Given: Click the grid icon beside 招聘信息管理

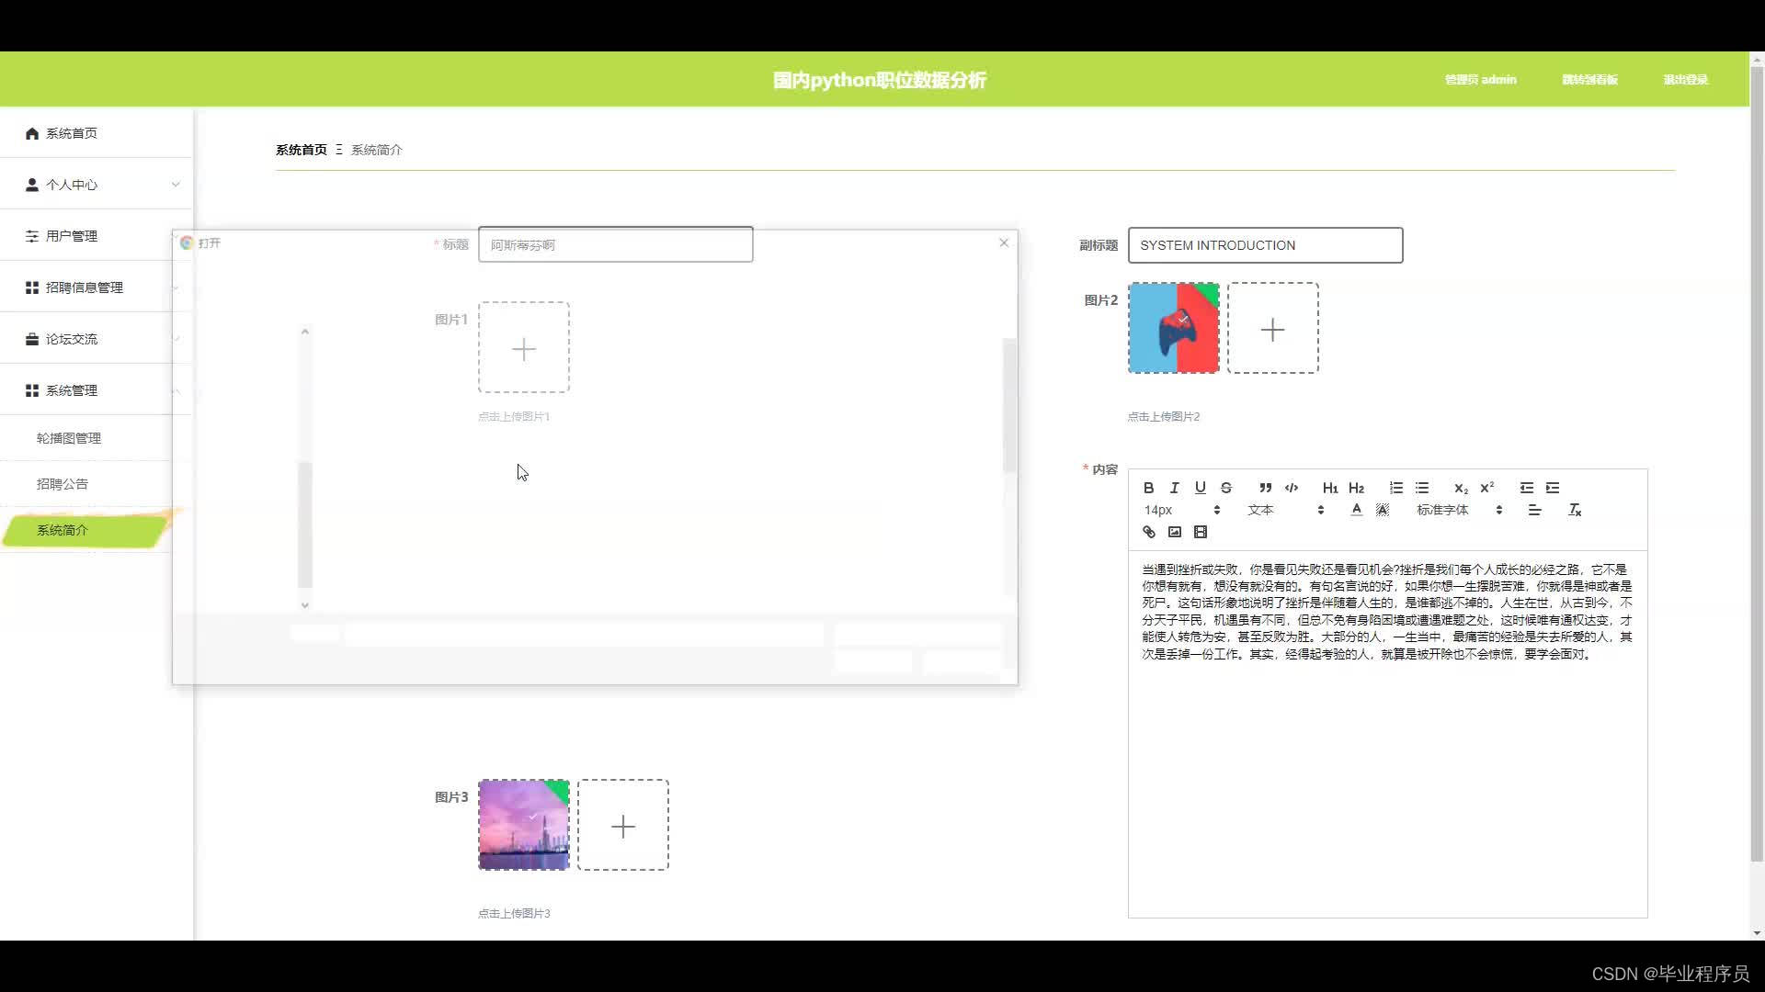Looking at the screenshot, I should pyautogui.click(x=32, y=287).
